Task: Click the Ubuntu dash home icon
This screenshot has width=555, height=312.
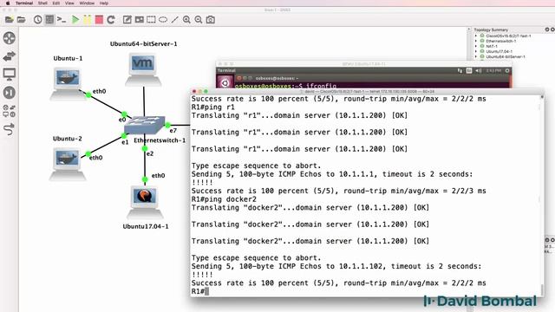Action: click(225, 83)
